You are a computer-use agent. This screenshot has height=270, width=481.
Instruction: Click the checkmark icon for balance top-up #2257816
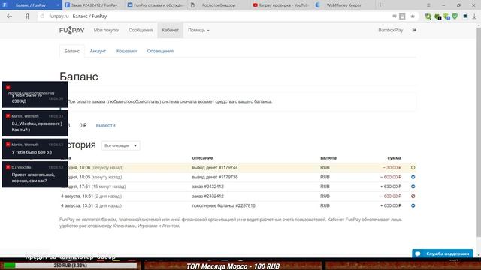(x=413, y=205)
